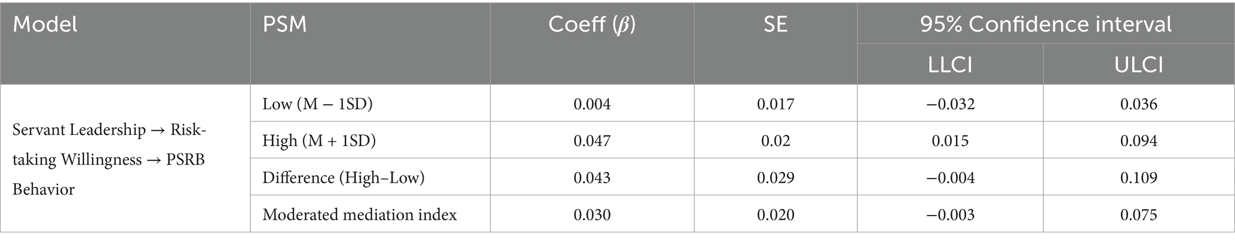Select the SE column header
The image size is (1235, 243).
(776, 25)
